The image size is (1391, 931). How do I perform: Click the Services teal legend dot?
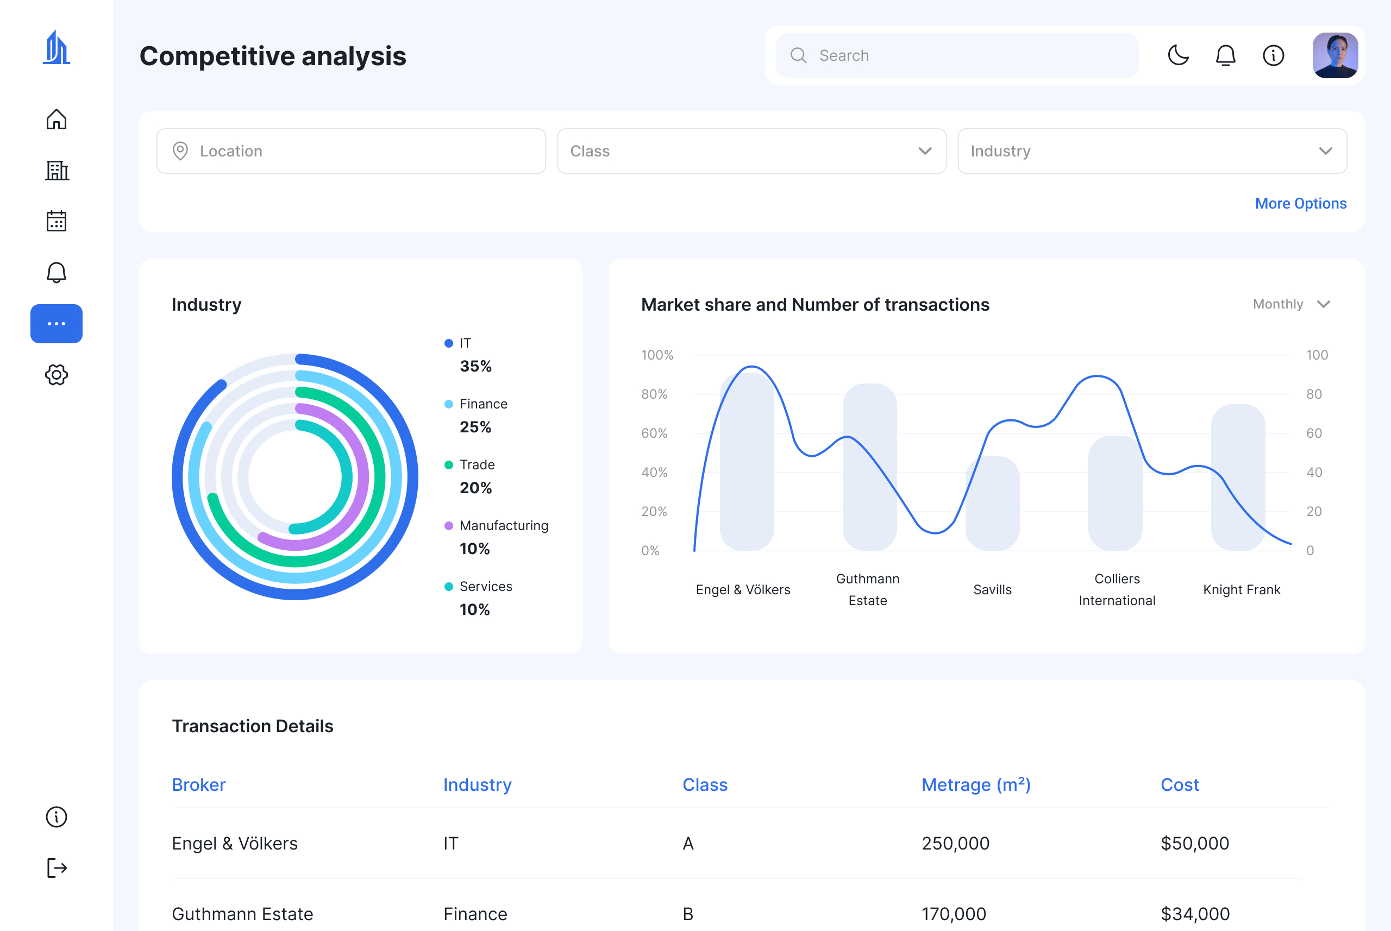coord(448,587)
